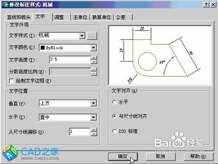The image size is (218, 164).
Task: Switch to the 主单位 tab
Action: (80, 17)
